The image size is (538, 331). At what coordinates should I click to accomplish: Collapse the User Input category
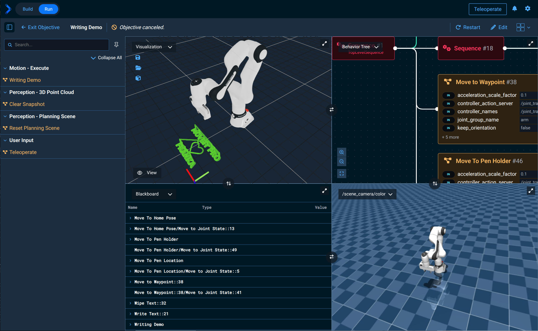5,140
